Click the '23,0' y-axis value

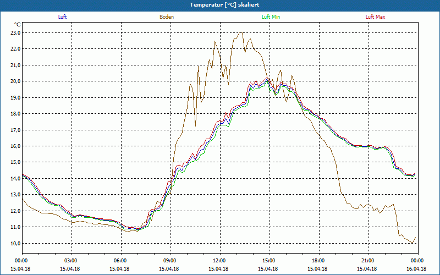[x=16, y=33]
